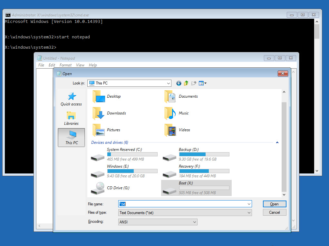The width and height of the screenshot is (329, 246).
Task: Select the CD Drive (G:) icon
Action: pyautogui.click(x=98, y=188)
